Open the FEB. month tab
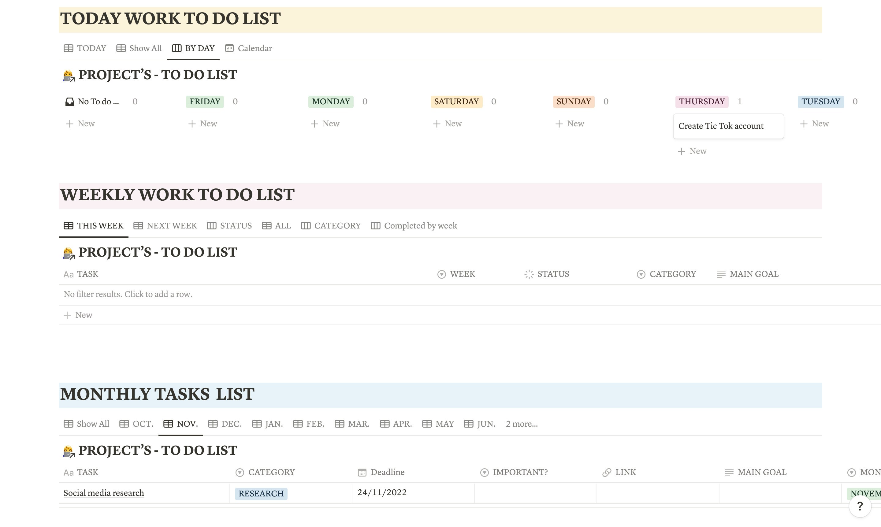Image resolution: width=881 pixels, height=527 pixels. click(x=309, y=424)
